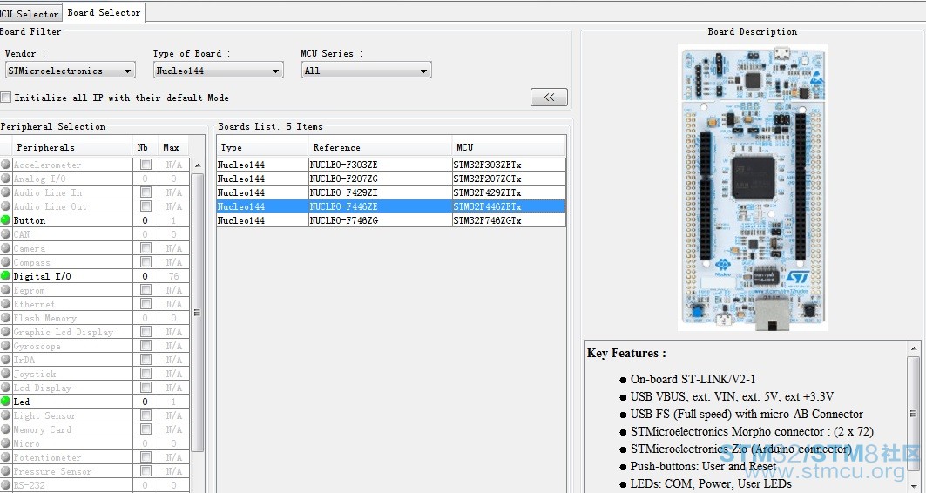Tick the Camera checkbox
926x493 pixels.
145,248
